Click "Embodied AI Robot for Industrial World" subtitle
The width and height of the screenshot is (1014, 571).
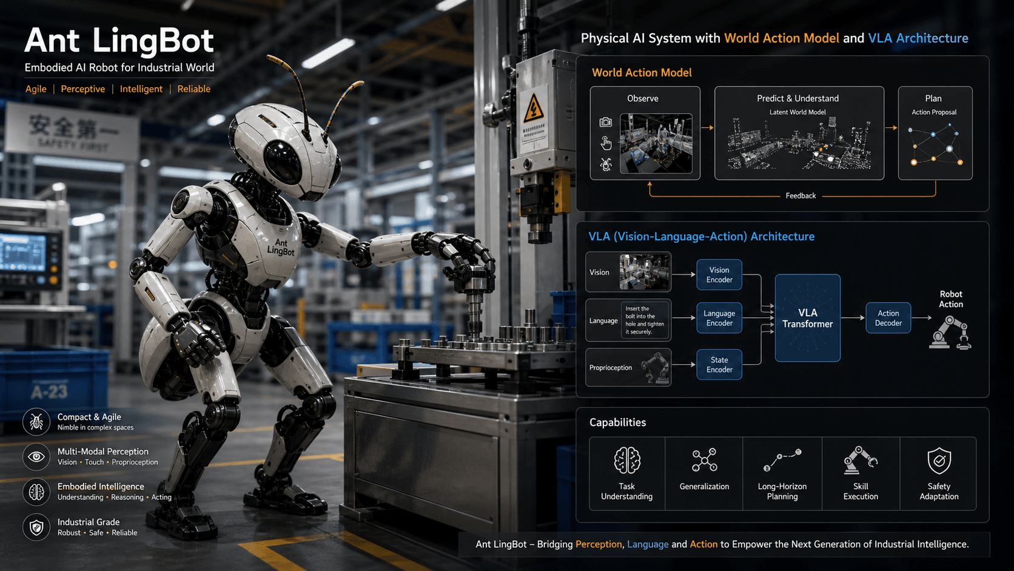119,67
